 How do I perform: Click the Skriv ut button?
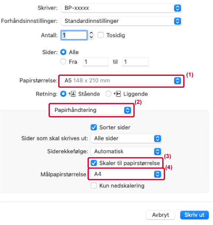pos(194,215)
